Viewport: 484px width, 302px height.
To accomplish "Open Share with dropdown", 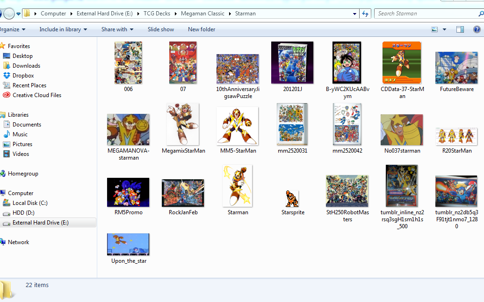I will tap(117, 29).
